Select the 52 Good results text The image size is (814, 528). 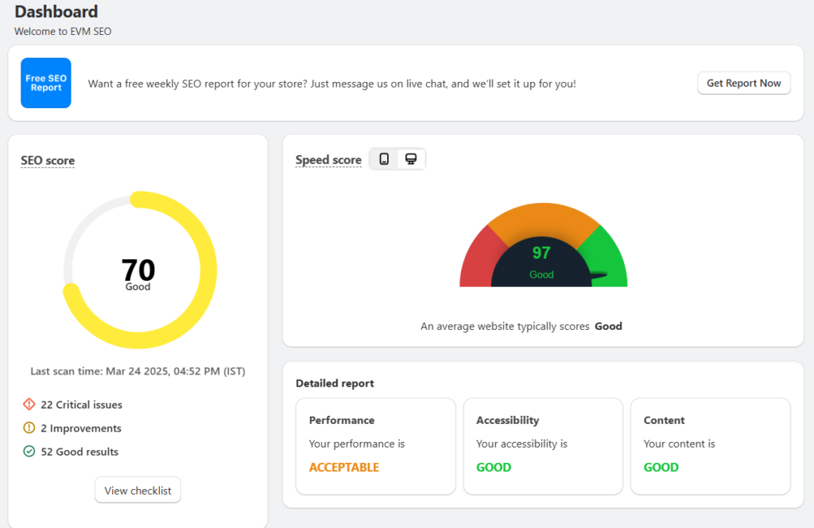coord(79,452)
